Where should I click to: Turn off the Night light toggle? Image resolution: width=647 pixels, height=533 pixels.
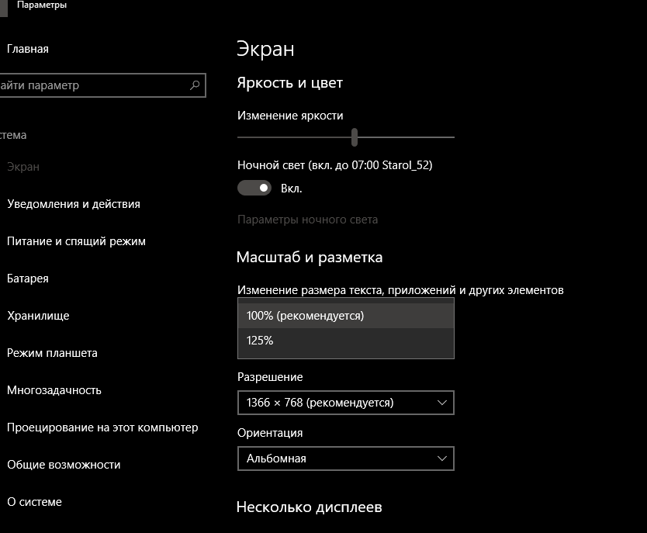coord(254,188)
